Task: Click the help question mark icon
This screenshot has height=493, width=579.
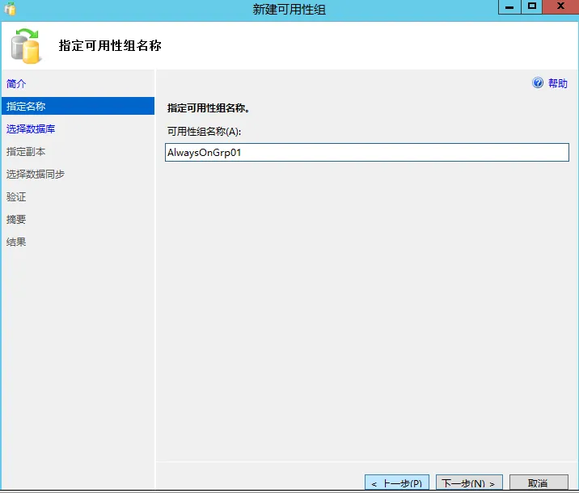Action: point(538,82)
